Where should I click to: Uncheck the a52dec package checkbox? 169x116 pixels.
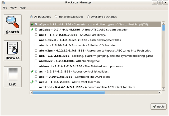(36, 29)
